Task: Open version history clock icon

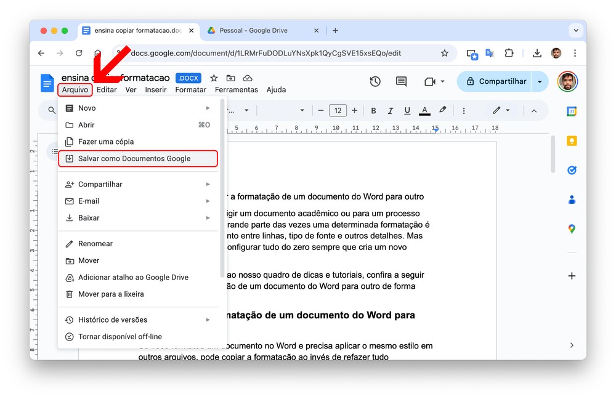Action: tap(375, 81)
